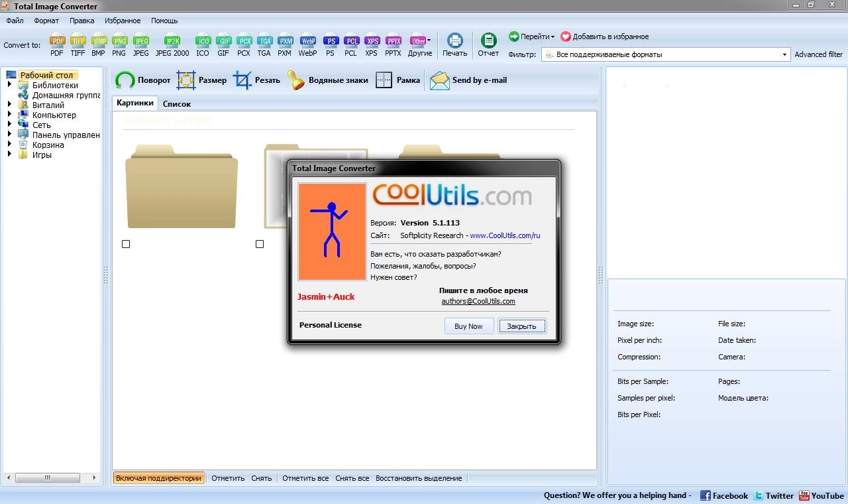Click authors@CoolUtils.com email link
This screenshot has height=504, width=848.
(478, 301)
